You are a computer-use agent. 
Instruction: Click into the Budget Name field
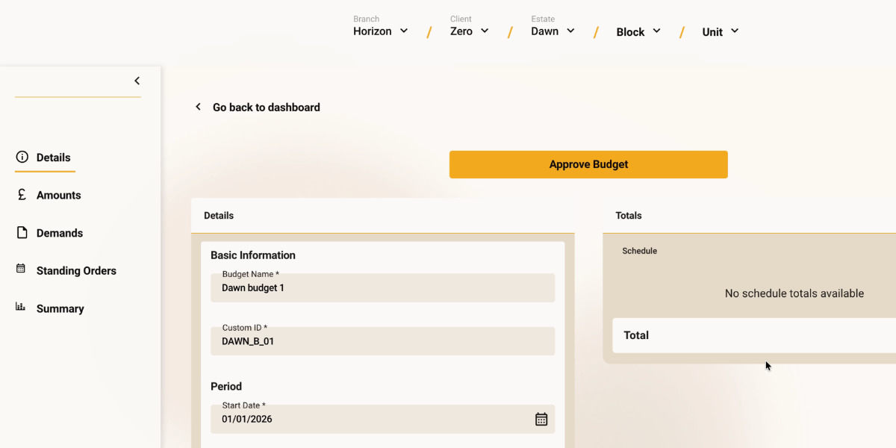(382, 288)
